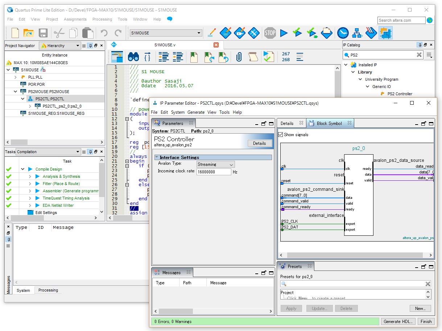Screen dimensions: 442x331
Task: Start Compilation with blue play icon
Action: click(x=284, y=33)
